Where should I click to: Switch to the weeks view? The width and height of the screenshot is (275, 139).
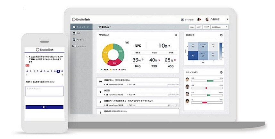(x=199, y=27)
